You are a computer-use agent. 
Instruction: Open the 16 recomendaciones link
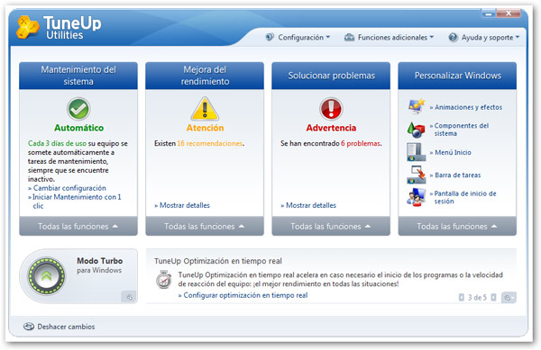tap(210, 143)
